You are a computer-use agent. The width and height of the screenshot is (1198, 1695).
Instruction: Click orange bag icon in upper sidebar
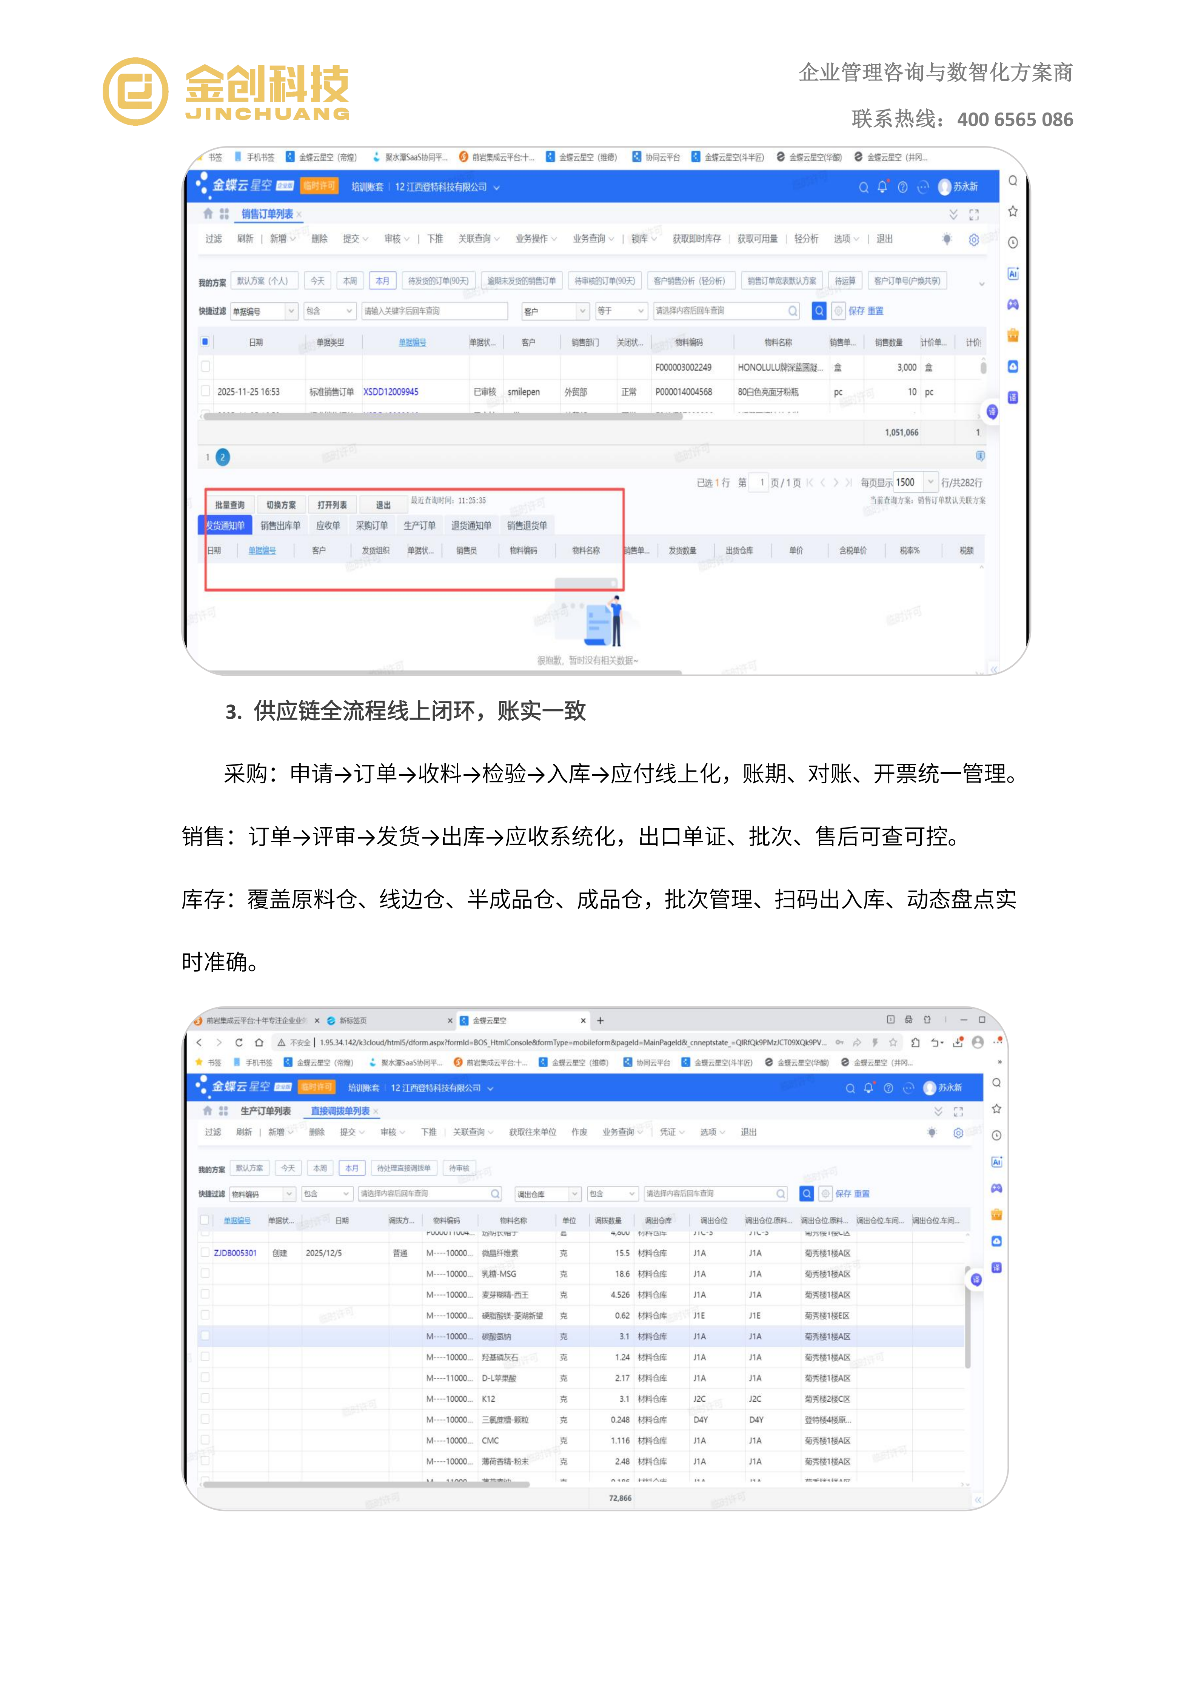coord(1013,335)
